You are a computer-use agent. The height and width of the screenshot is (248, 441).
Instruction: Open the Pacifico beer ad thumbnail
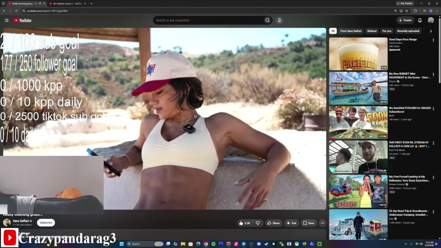(x=358, y=54)
